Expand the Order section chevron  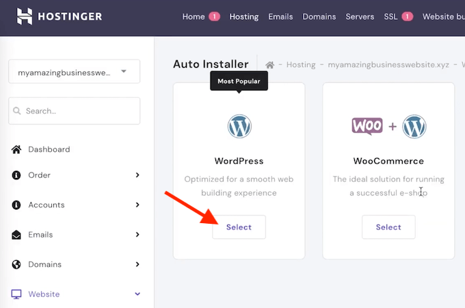pos(137,175)
